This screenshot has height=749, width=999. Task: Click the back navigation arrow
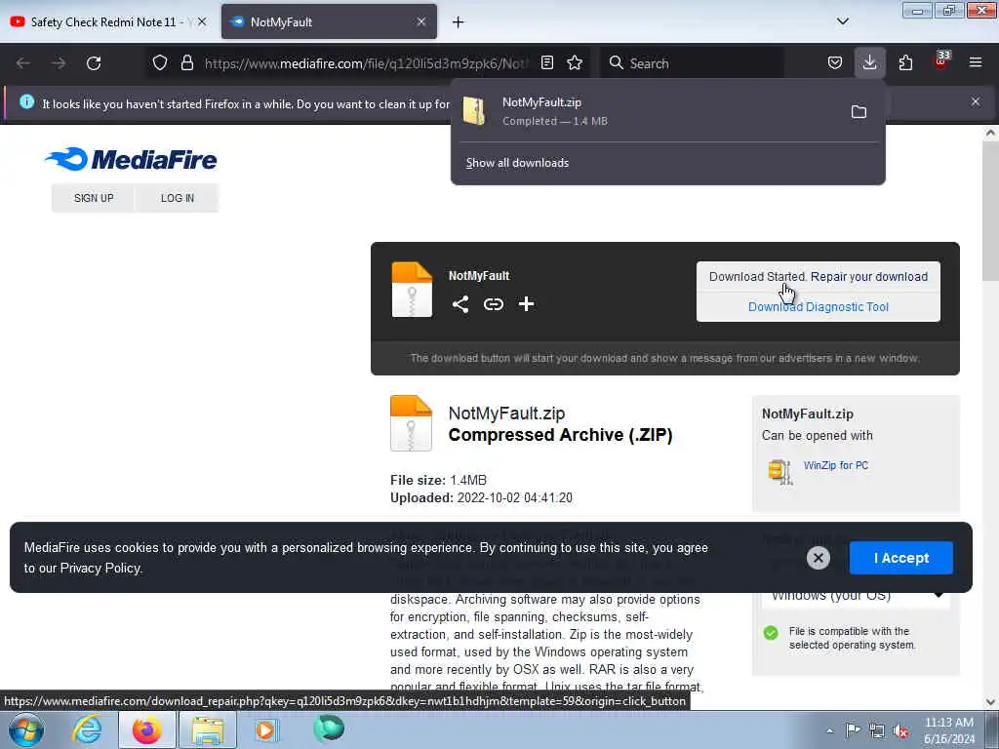[x=23, y=63]
